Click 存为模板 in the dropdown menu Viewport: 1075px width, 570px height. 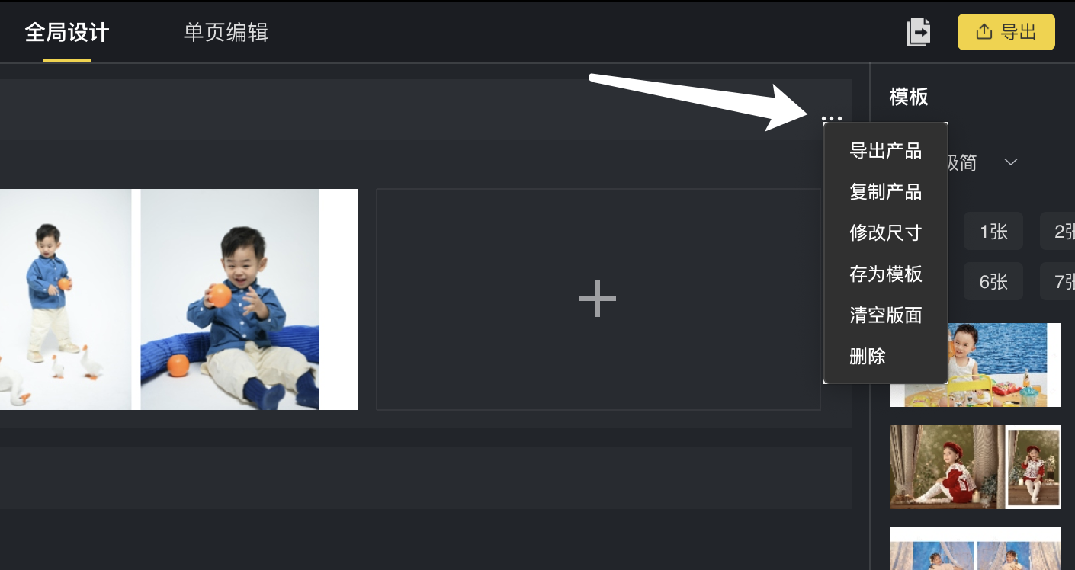pyautogui.click(x=886, y=274)
